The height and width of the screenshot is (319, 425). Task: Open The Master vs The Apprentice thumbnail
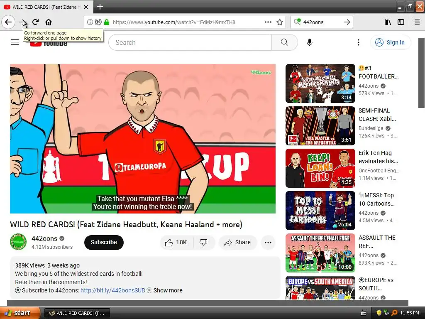pyautogui.click(x=320, y=126)
